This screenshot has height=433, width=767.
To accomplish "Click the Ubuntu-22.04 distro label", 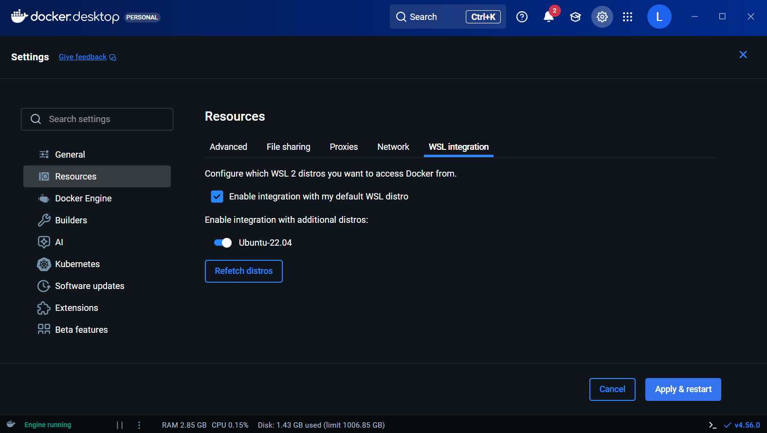I will [x=265, y=243].
